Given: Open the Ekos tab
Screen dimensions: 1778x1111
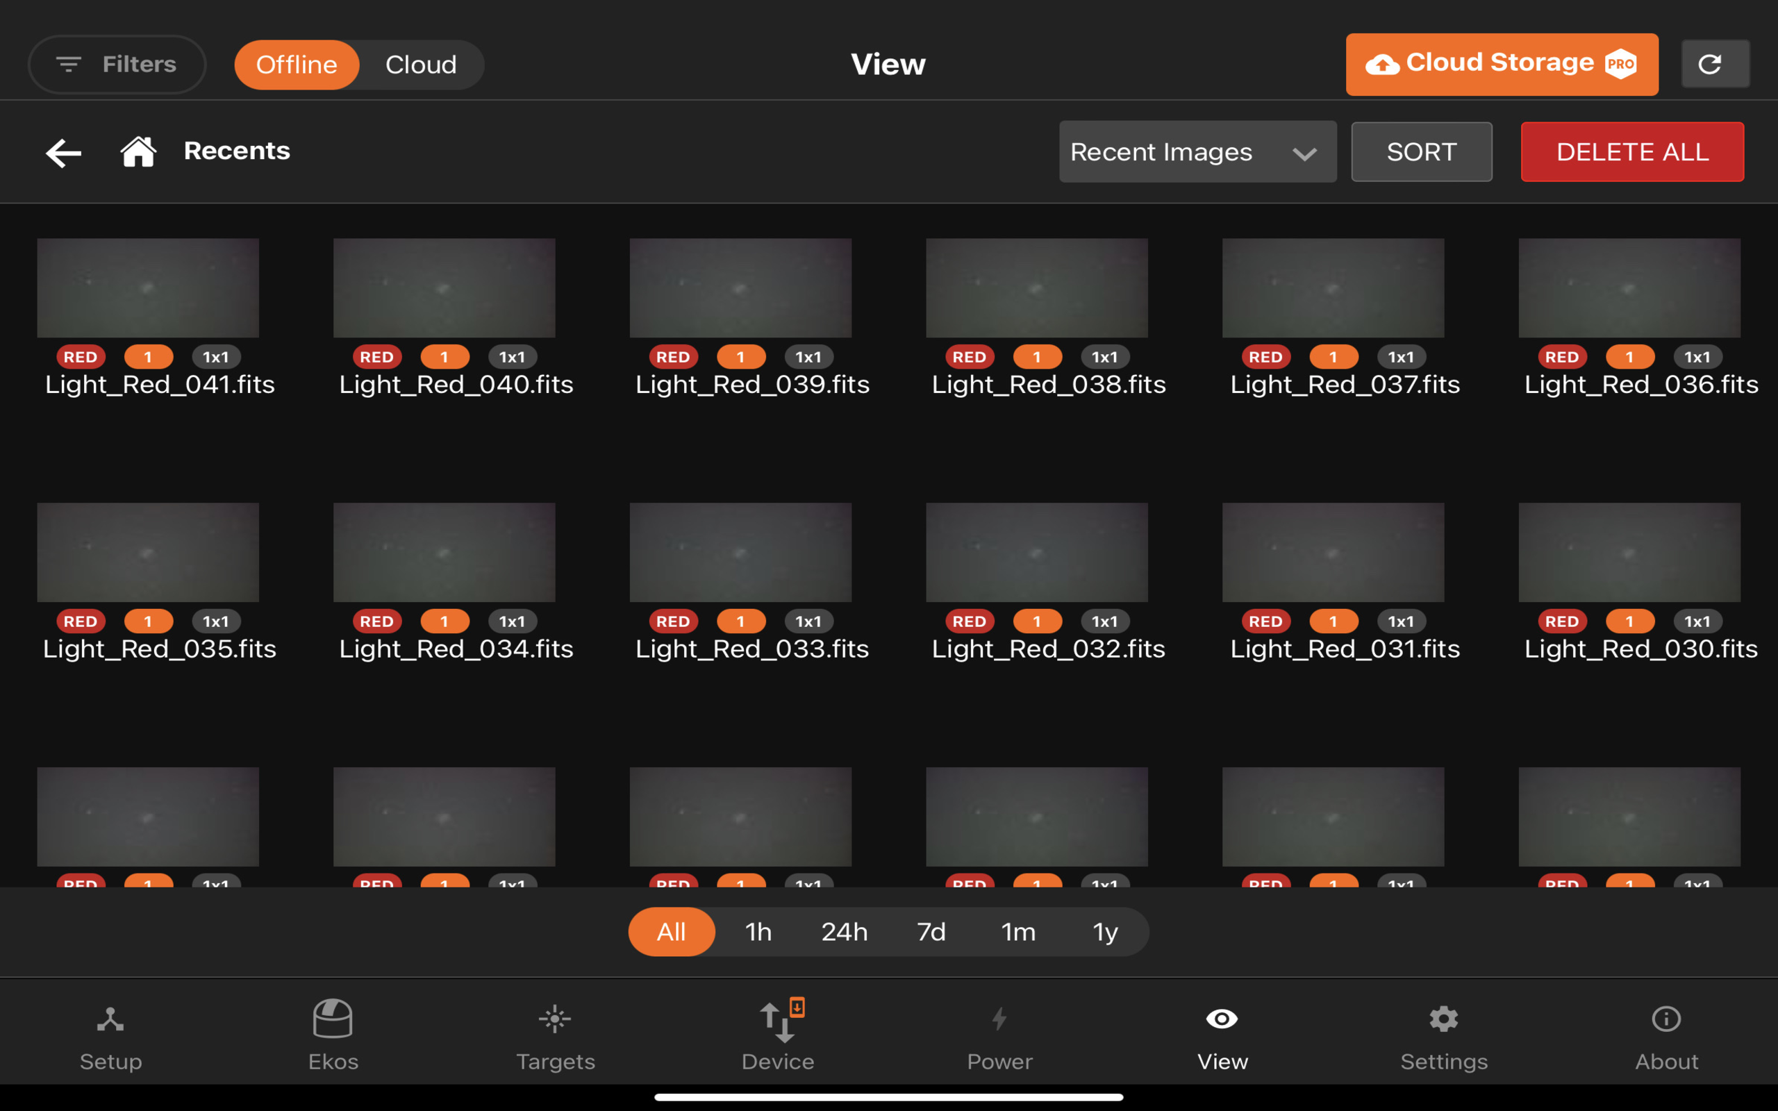Looking at the screenshot, I should (x=333, y=1036).
